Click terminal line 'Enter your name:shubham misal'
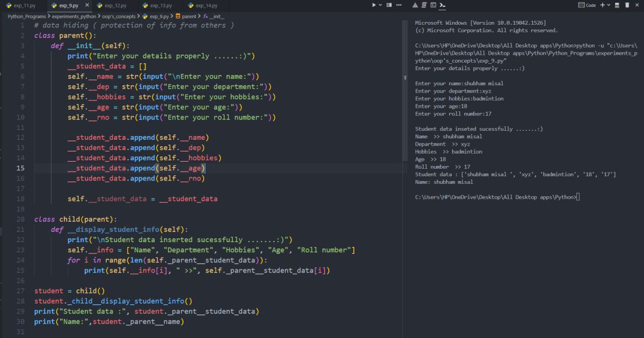Screen dimensions: 644x338 [x=459, y=84]
